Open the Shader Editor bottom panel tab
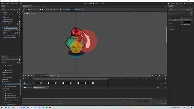The height and width of the screenshot is (109, 194). 58,104
